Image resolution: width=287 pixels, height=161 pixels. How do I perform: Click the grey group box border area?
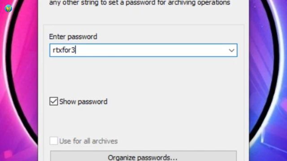[x=143, y=25]
